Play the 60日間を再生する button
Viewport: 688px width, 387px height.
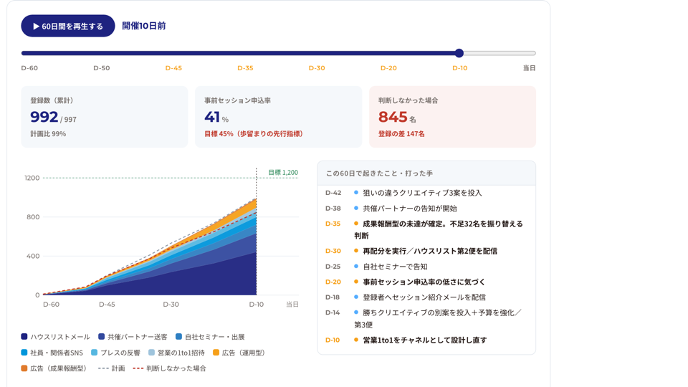(68, 26)
